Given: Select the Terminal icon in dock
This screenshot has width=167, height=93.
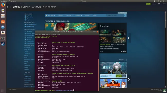Looking at the screenshot, I should 3,38.
